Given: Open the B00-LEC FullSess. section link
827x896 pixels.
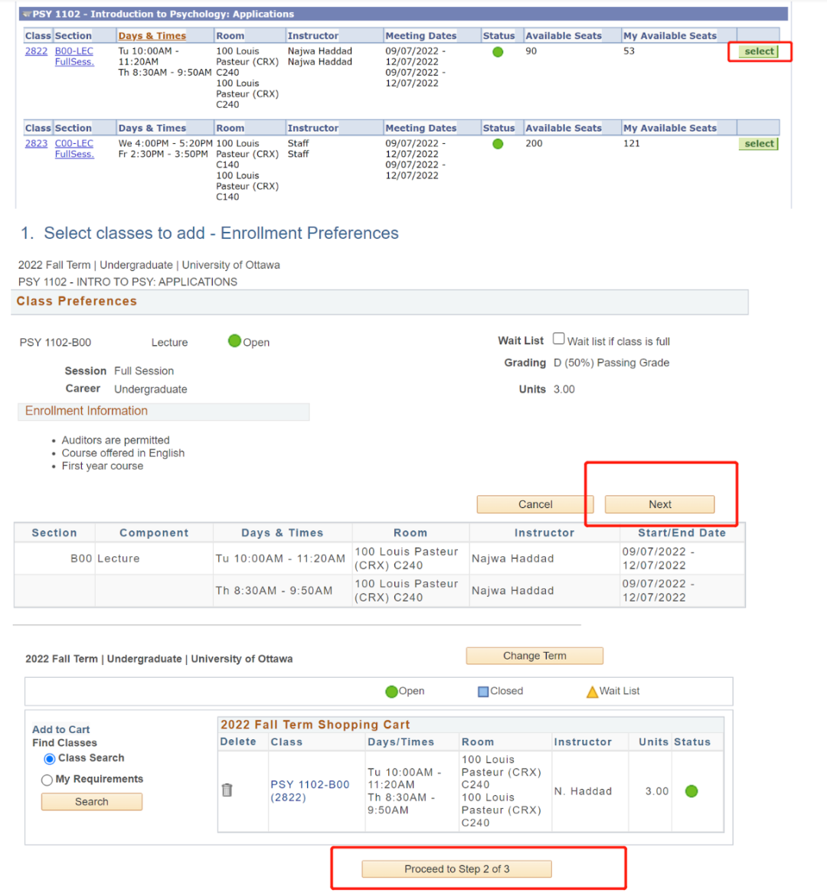Looking at the screenshot, I should [74, 56].
